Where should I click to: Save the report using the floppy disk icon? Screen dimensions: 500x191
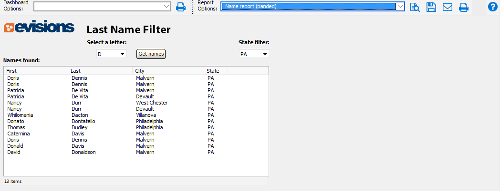click(x=431, y=7)
